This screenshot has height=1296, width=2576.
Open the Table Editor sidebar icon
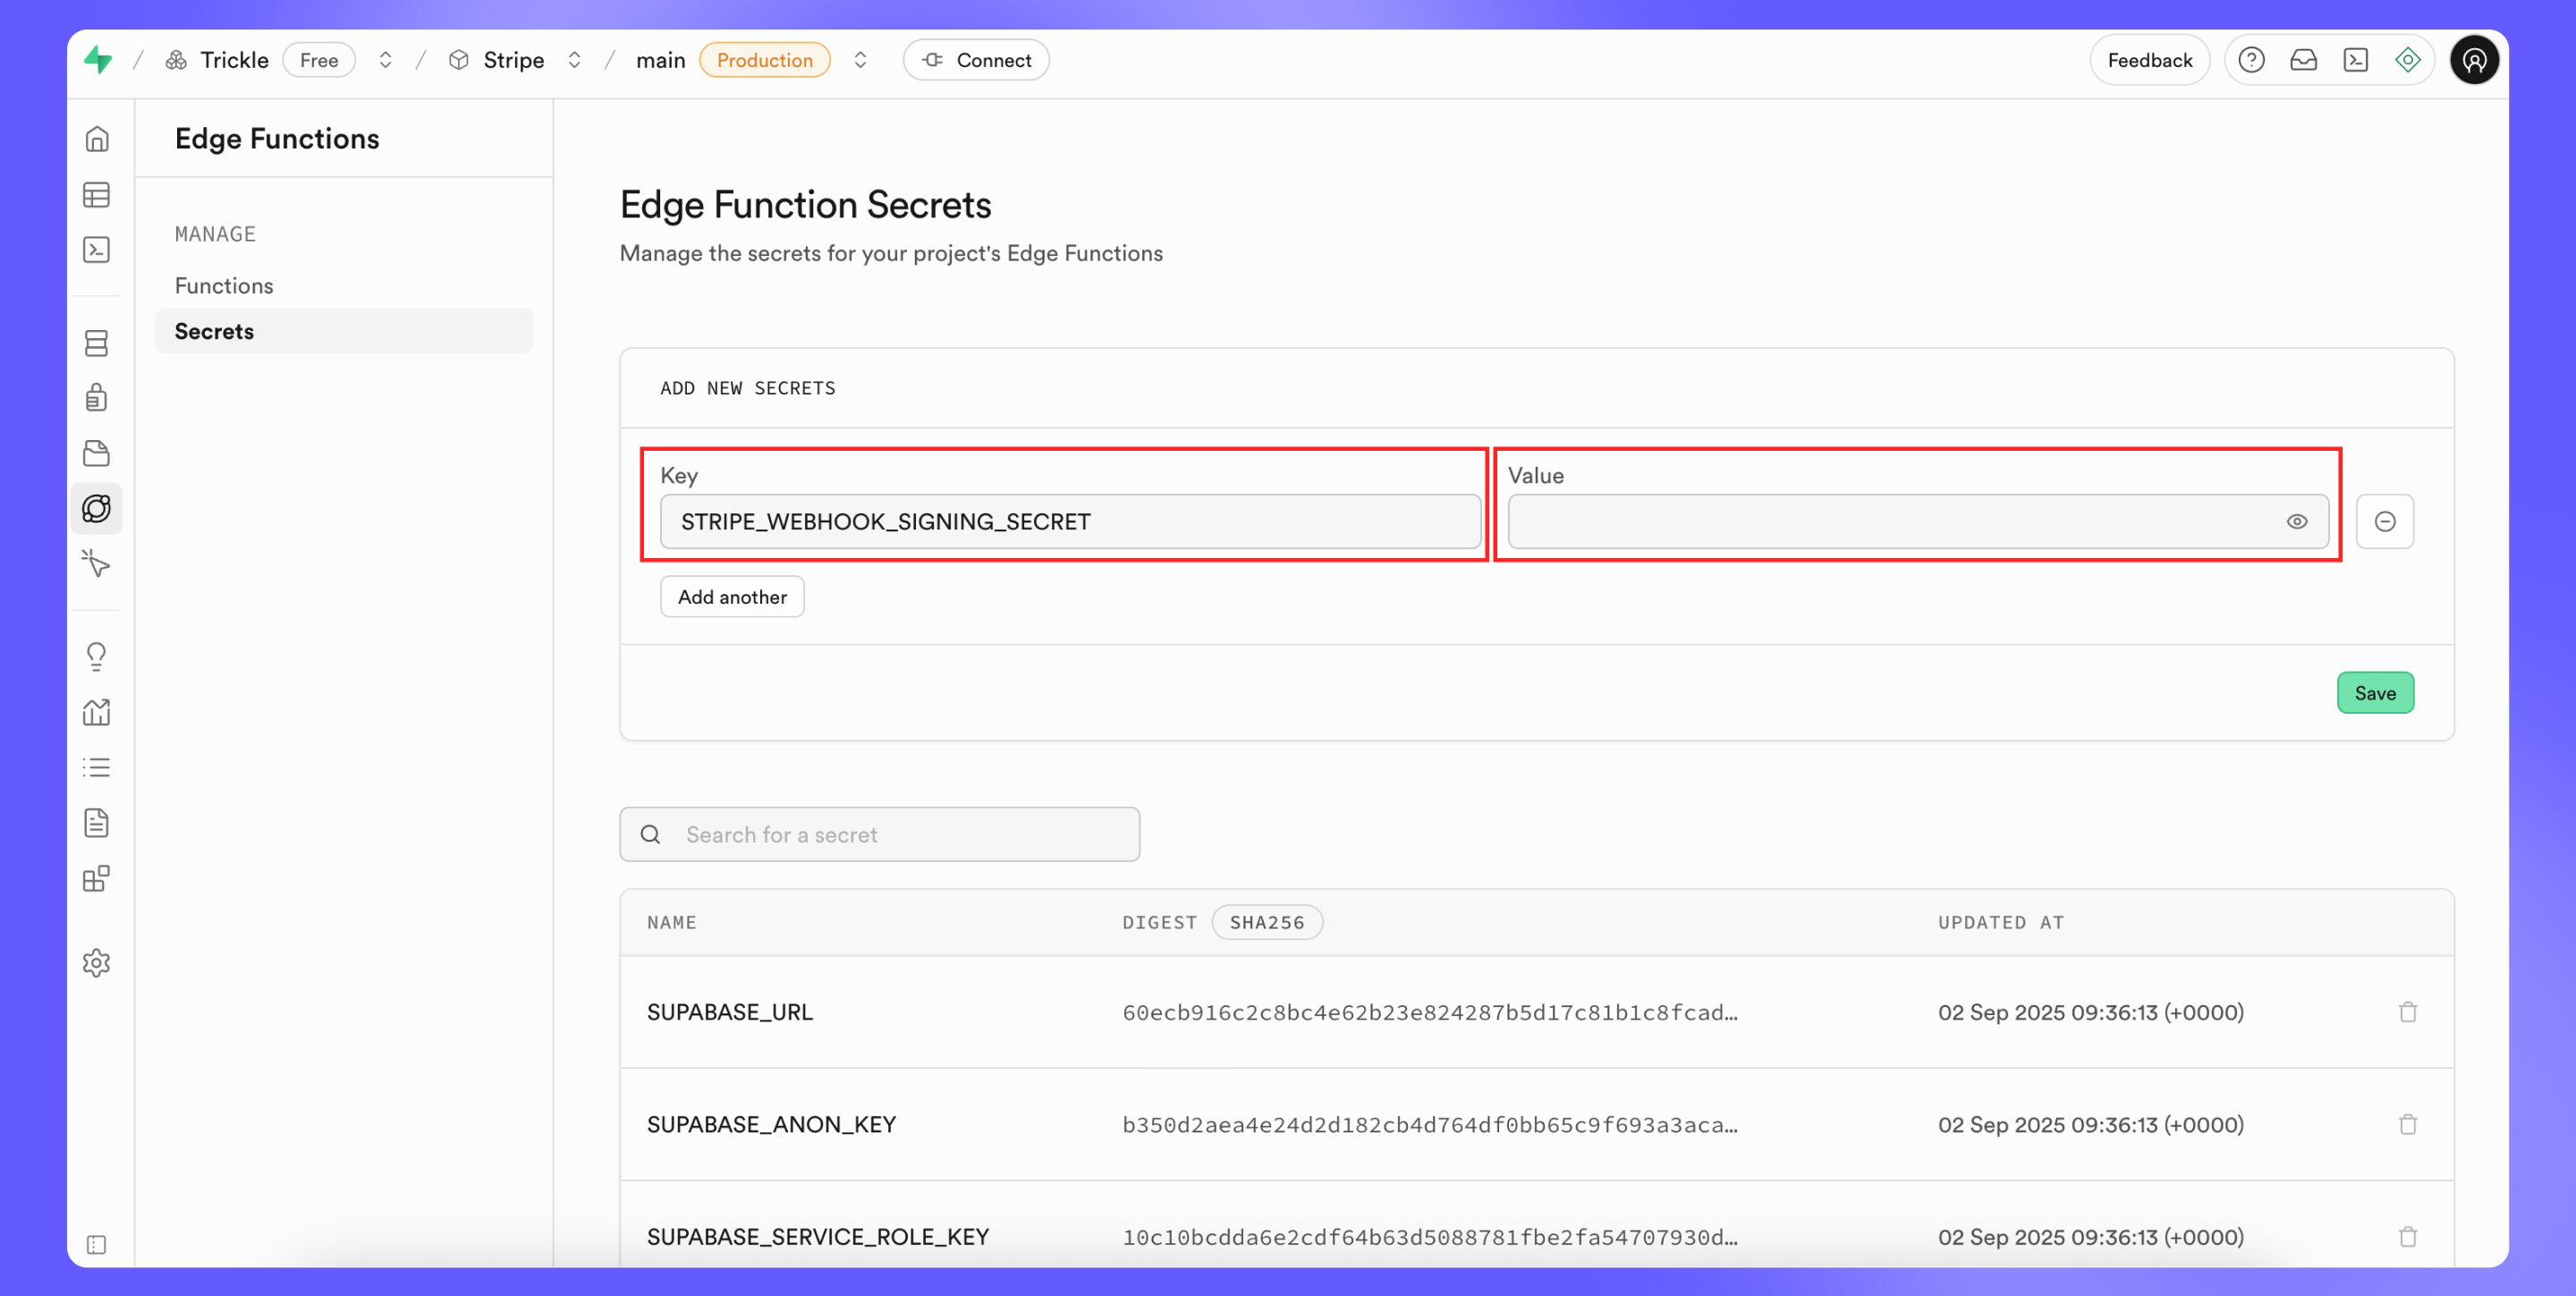coord(96,195)
